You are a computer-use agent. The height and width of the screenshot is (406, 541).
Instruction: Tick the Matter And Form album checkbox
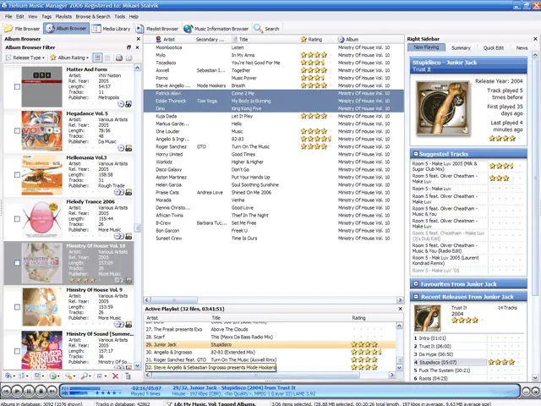(17, 86)
